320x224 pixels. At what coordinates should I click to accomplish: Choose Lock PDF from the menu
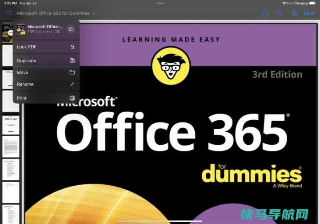pos(46,47)
